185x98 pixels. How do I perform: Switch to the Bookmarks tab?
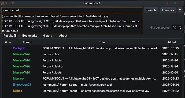29,36
